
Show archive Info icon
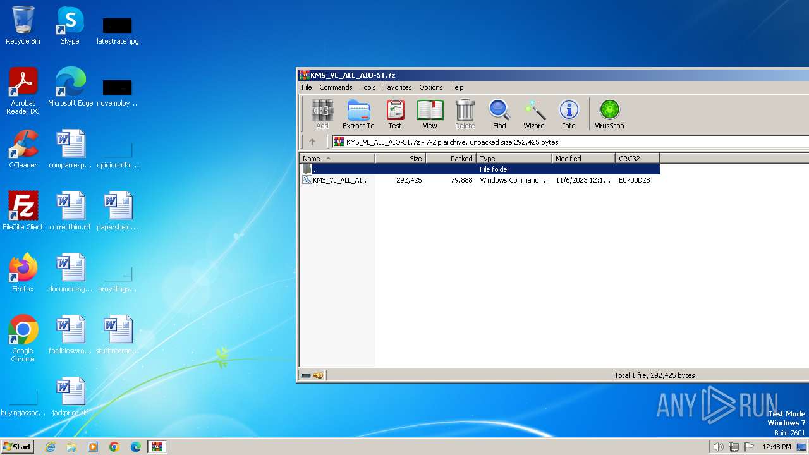click(569, 114)
